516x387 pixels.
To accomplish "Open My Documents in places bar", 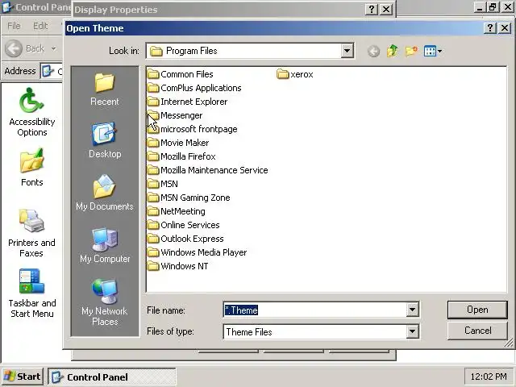I will 105,193.
